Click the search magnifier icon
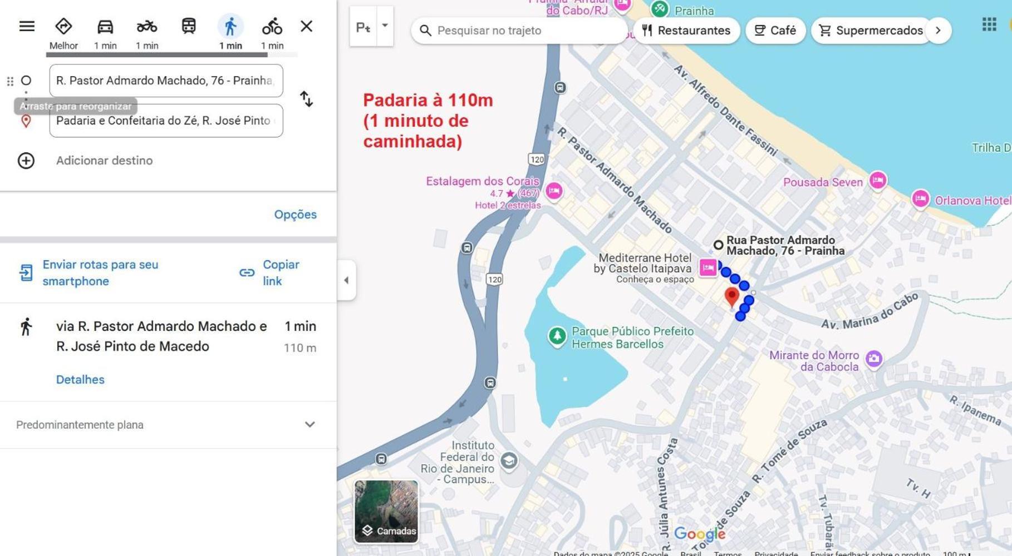The height and width of the screenshot is (556, 1012). coord(425,31)
